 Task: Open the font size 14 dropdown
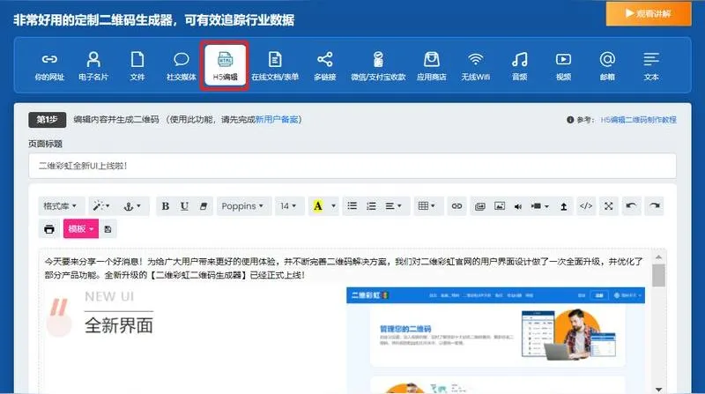287,206
